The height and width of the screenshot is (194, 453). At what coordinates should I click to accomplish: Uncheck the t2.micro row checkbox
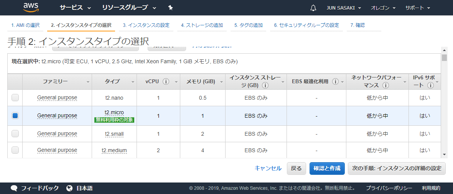15,116
